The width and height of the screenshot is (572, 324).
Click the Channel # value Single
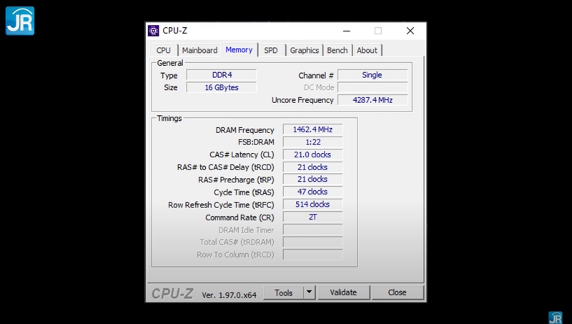click(x=373, y=75)
